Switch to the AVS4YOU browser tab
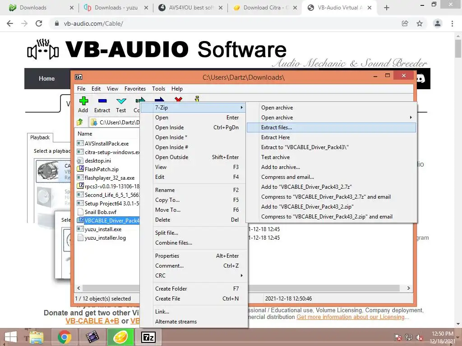This screenshot has width=462, height=346. 190,8
